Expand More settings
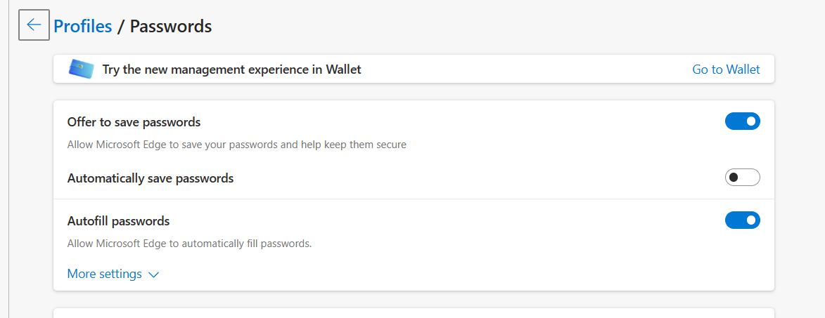Screen dimensions: 825x318 (x=105, y=274)
